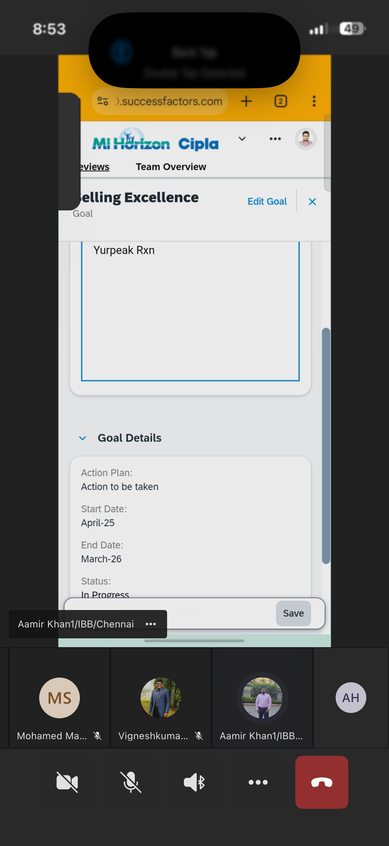Open options for Aamir Khan1/IBB/Chennai shared screen
The height and width of the screenshot is (846, 389).
coord(151,624)
